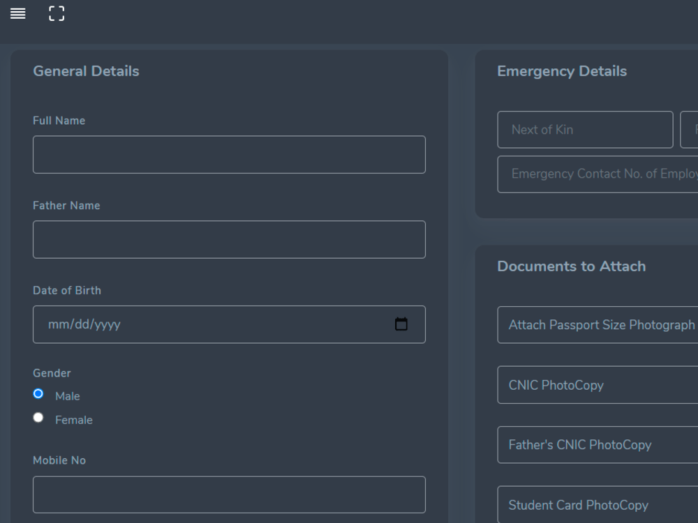Image resolution: width=698 pixels, height=523 pixels.
Task: Click the Mobile No label
Action: pyautogui.click(x=59, y=460)
